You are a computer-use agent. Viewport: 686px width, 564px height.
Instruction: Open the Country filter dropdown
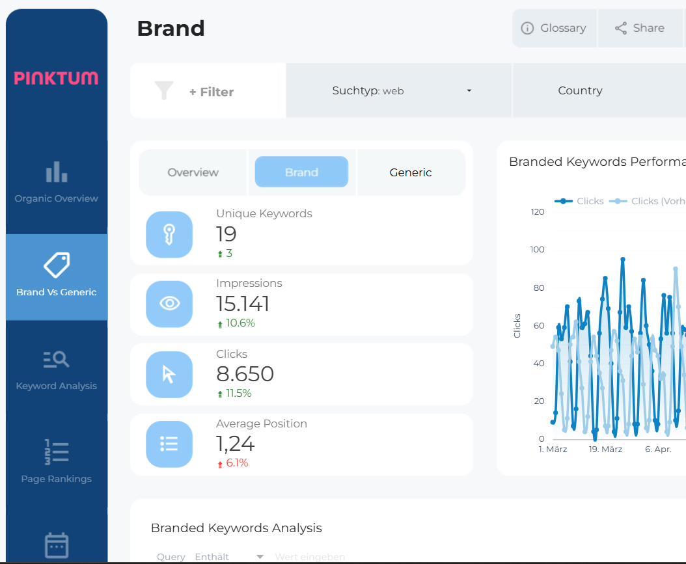[x=580, y=90]
